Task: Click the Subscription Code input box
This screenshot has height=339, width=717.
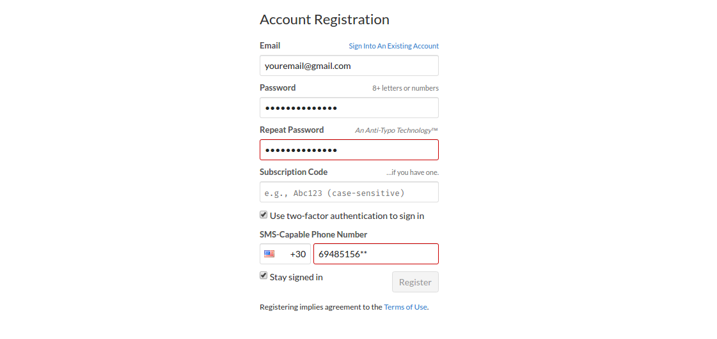Action: point(349,192)
